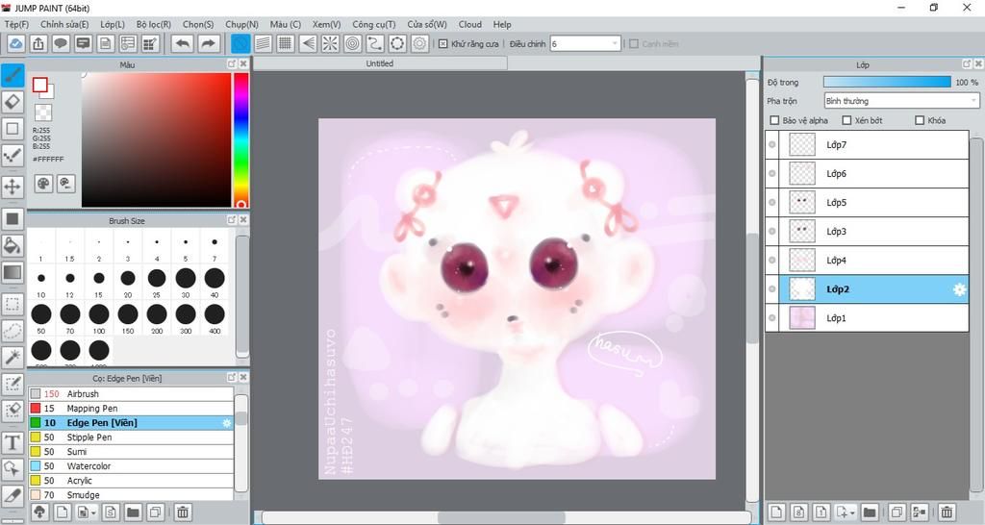Select the Lasso selection tool

(x=13, y=331)
